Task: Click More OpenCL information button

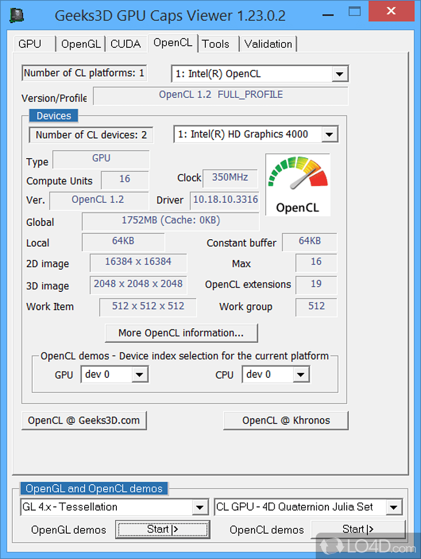Action: [x=181, y=333]
